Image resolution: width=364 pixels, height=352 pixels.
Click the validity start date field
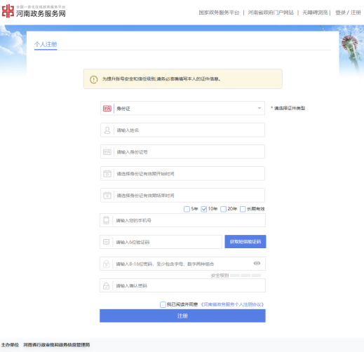(182, 173)
